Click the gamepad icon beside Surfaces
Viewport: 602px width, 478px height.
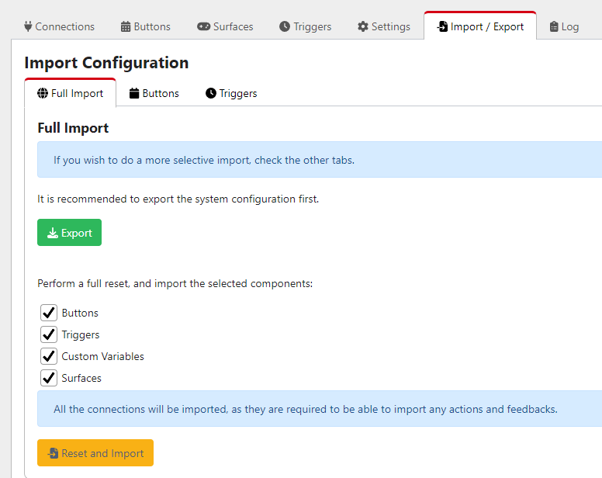pos(203,26)
